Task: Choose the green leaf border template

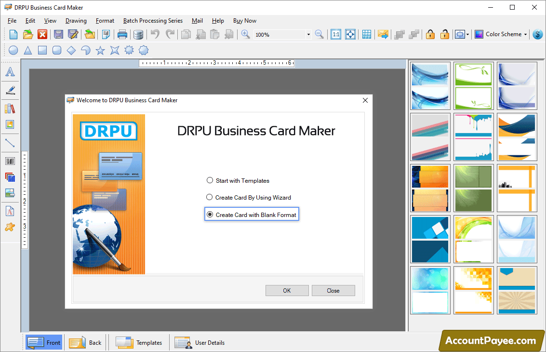Action: (473, 86)
